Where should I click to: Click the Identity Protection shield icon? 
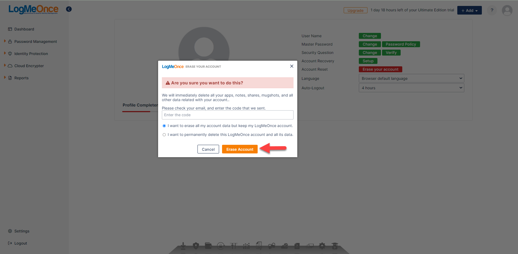pos(10,54)
